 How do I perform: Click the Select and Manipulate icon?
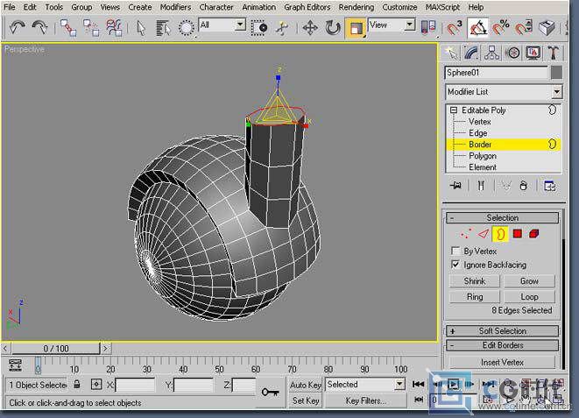click(282, 28)
